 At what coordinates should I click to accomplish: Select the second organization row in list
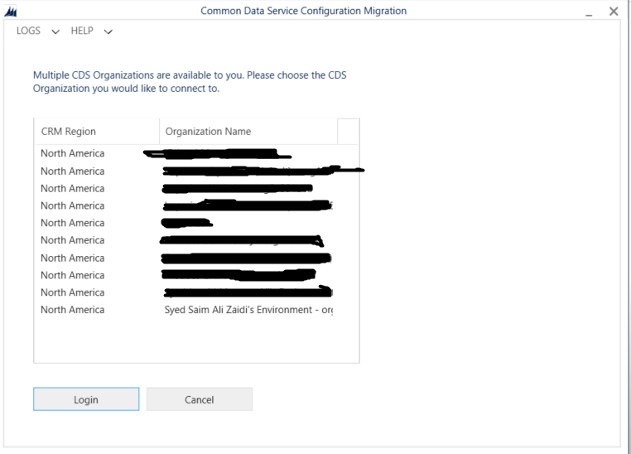click(197, 171)
